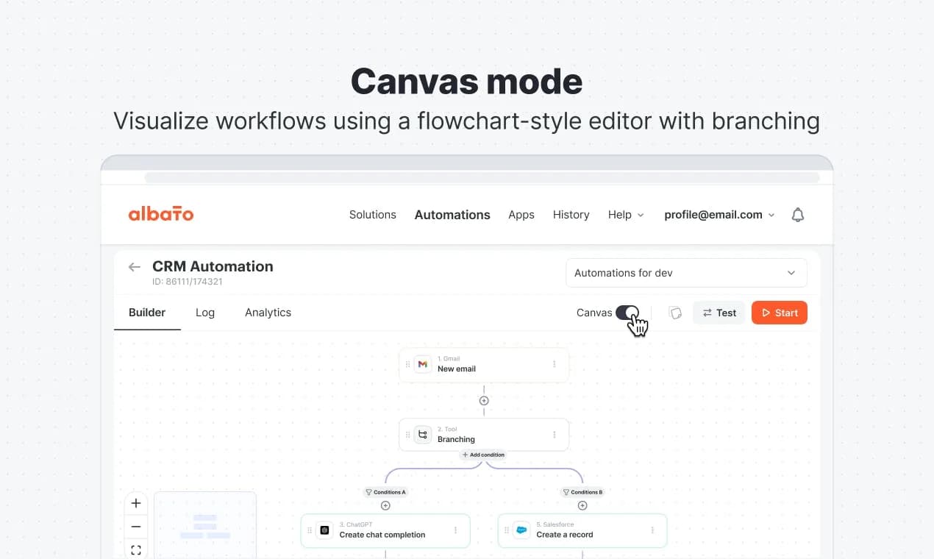Click the notification bell icon
934x559 pixels.
click(x=797, y=215)
